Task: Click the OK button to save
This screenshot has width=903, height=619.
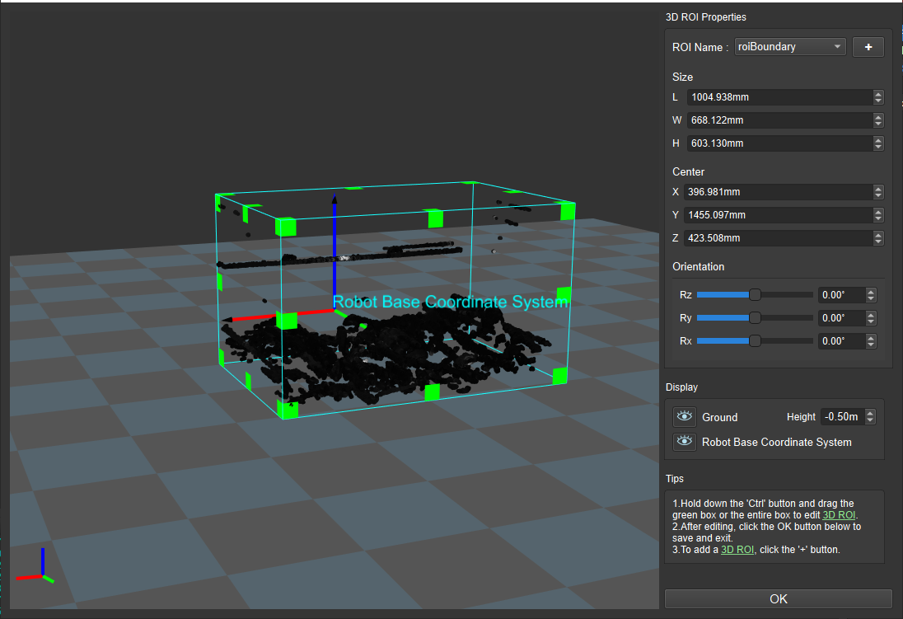Action: coord(778,599)
